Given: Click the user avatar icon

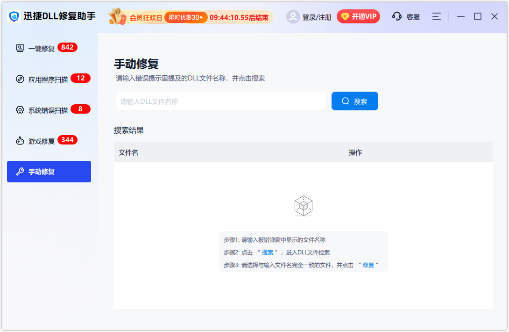Looking at the screenshot, I should [x=293, y=16].
